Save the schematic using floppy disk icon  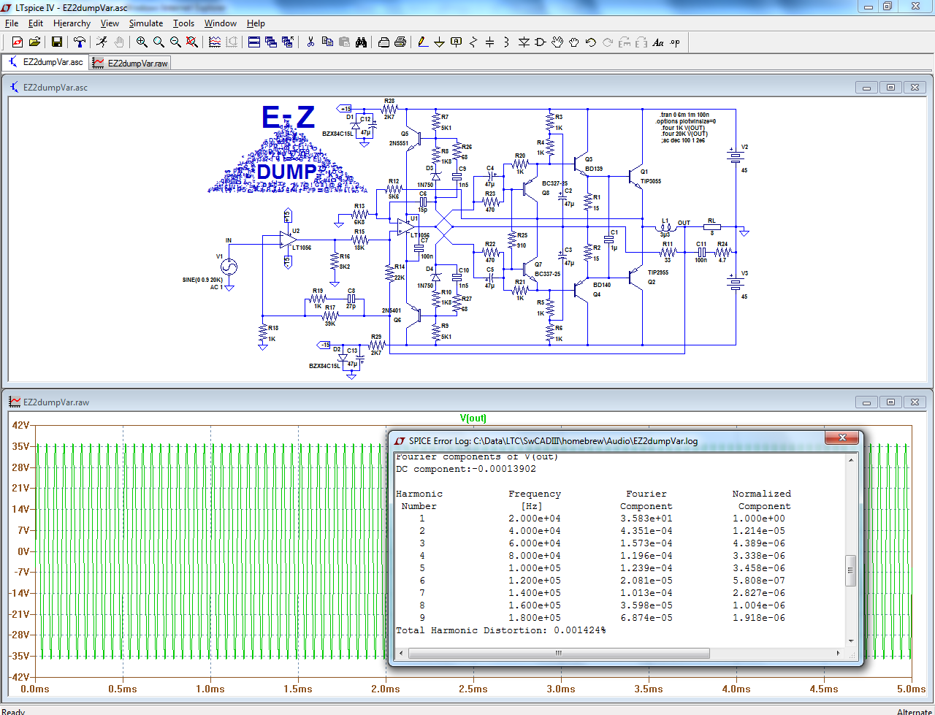57,42
